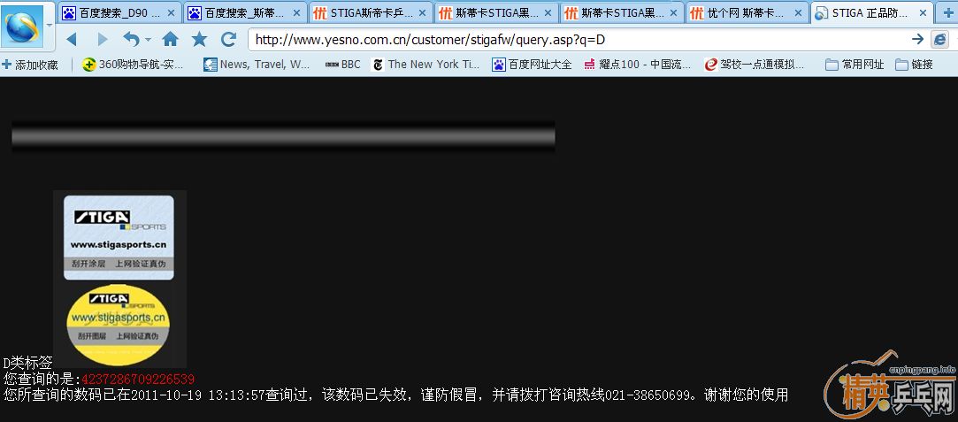The width and height of the screenshot is (958, 422).
Task: Expand the 链接 bookmark folder
Action: (914, 64)
